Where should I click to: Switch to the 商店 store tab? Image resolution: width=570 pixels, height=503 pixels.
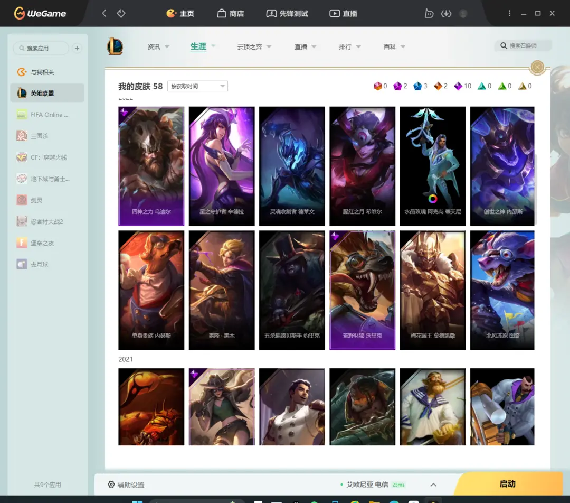click(231, 13)
